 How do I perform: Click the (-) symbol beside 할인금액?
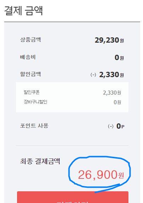click(x=93, y=75)
